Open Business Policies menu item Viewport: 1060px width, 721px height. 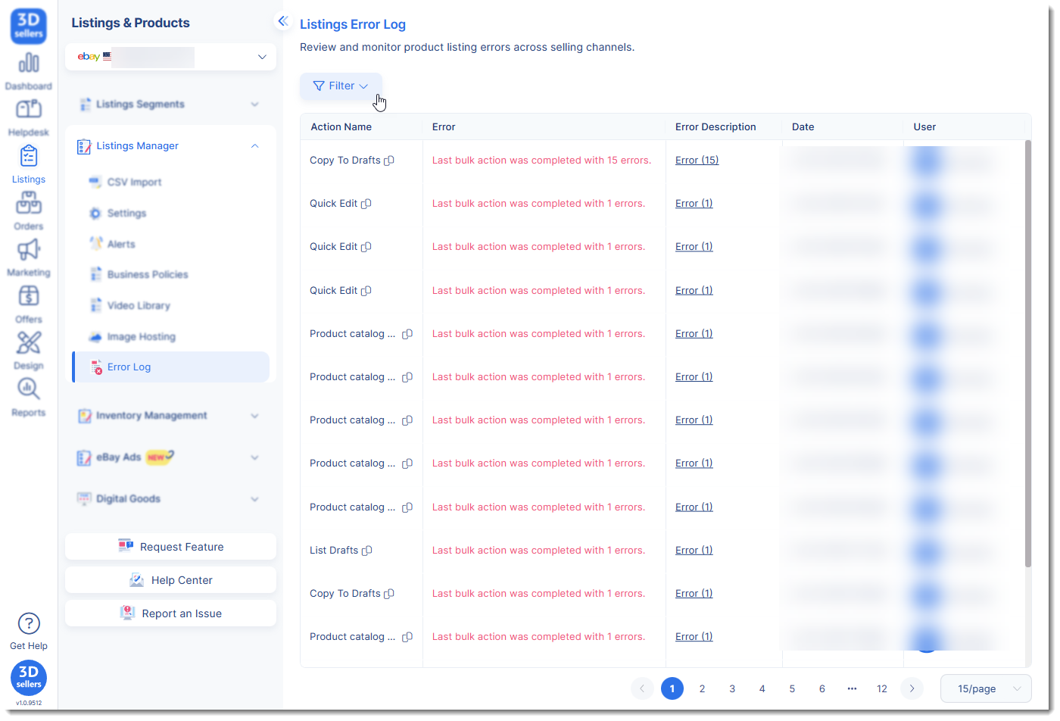point(171,274)
